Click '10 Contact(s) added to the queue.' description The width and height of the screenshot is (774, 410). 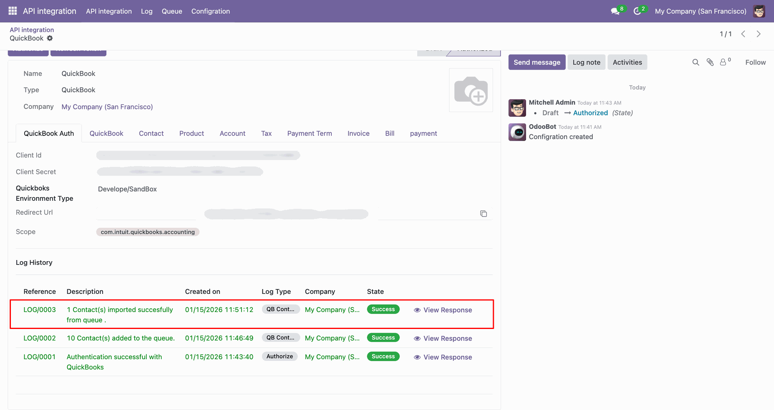point(121,338)
